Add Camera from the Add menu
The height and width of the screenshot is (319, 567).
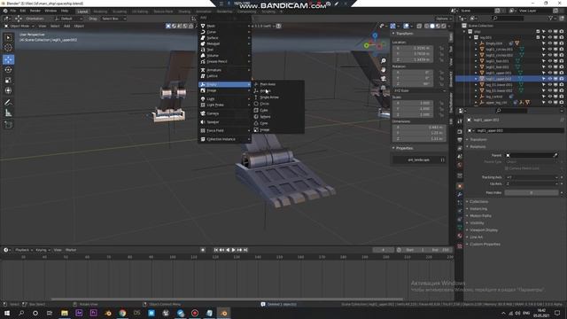224,113
